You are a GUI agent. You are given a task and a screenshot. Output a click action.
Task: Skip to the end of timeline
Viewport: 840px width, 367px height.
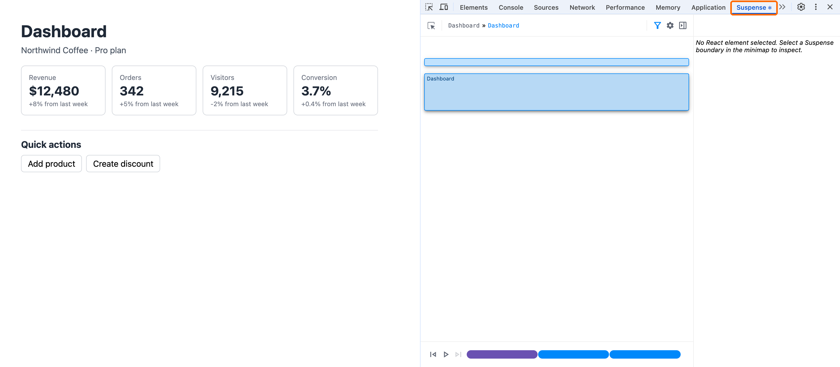(458, 354)
